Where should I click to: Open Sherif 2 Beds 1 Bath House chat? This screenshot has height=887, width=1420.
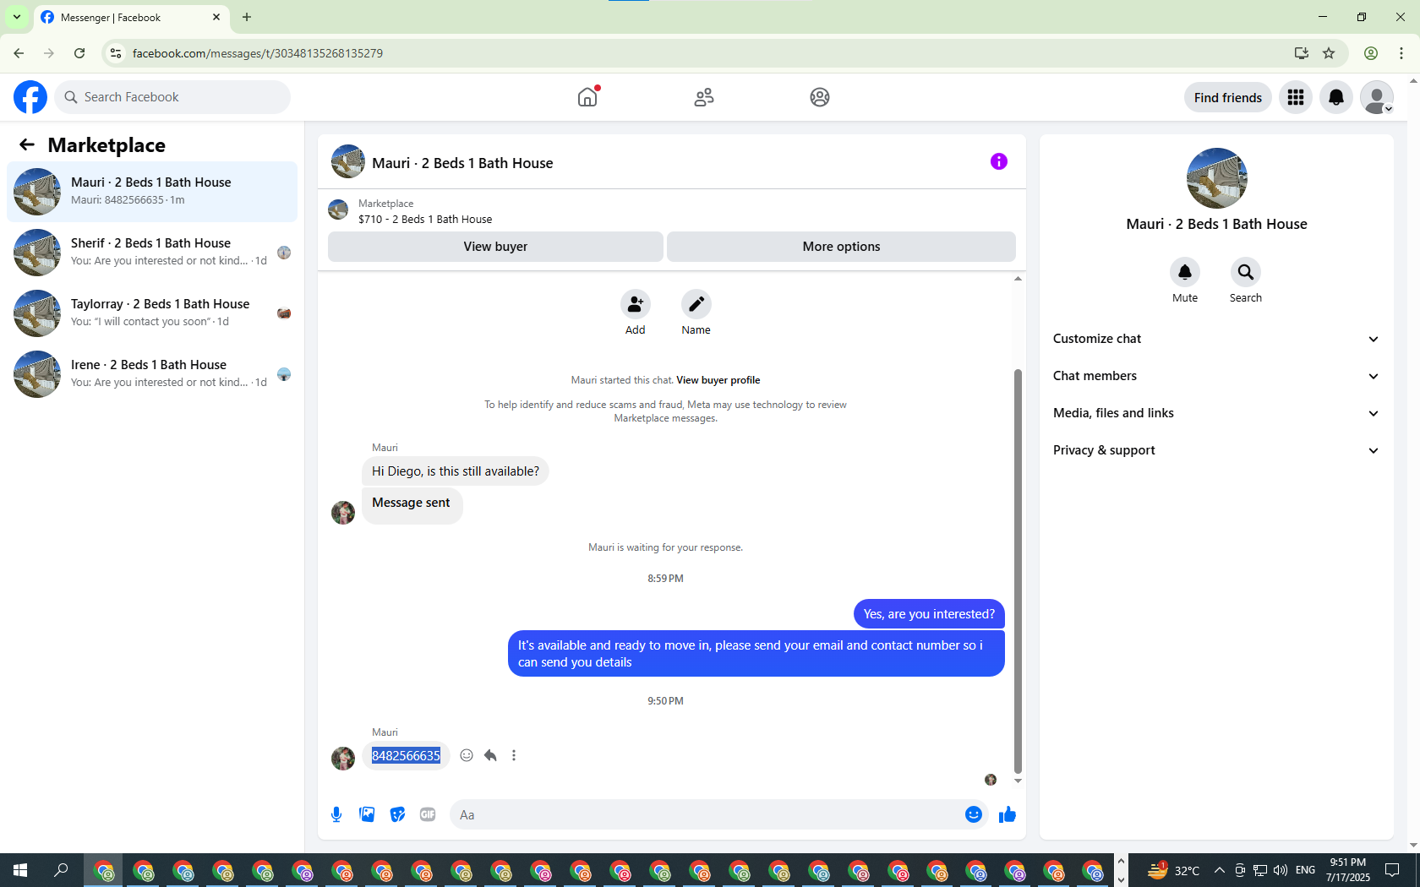[152, 253]
